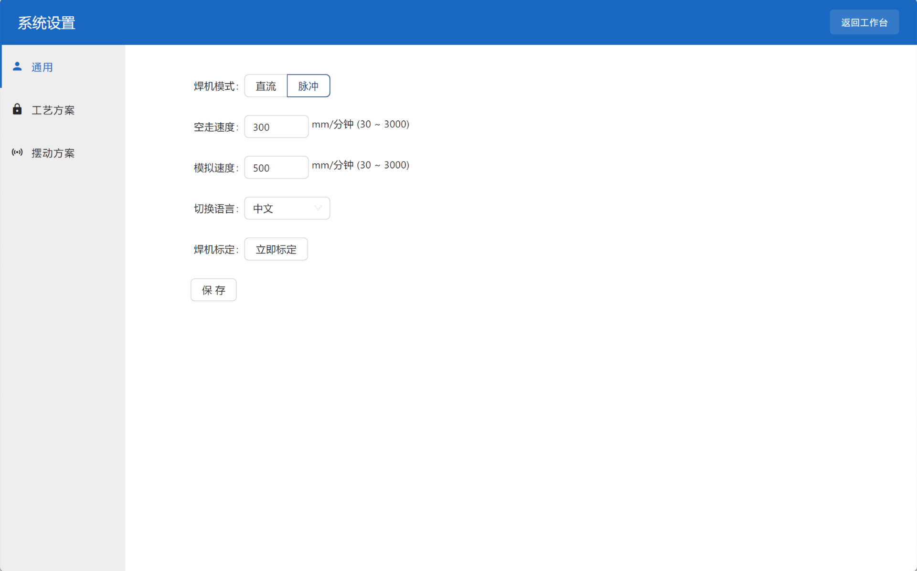Screen dimensions: 917x571
Task: Open the 切换语言 dropdown arrow
Action: pyautogui.click(x=318, y=208)
